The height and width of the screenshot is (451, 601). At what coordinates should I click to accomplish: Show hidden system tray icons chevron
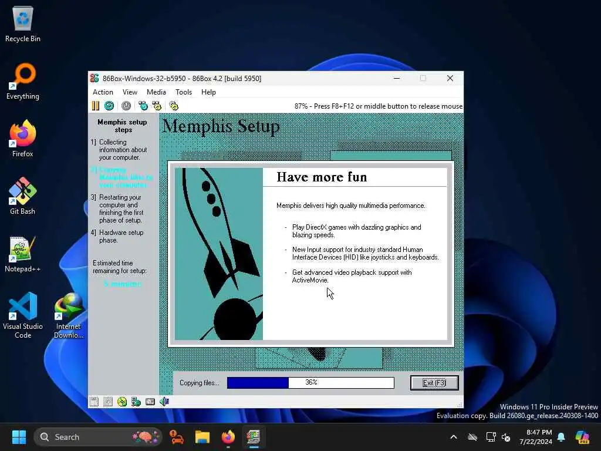coord(454,437)
